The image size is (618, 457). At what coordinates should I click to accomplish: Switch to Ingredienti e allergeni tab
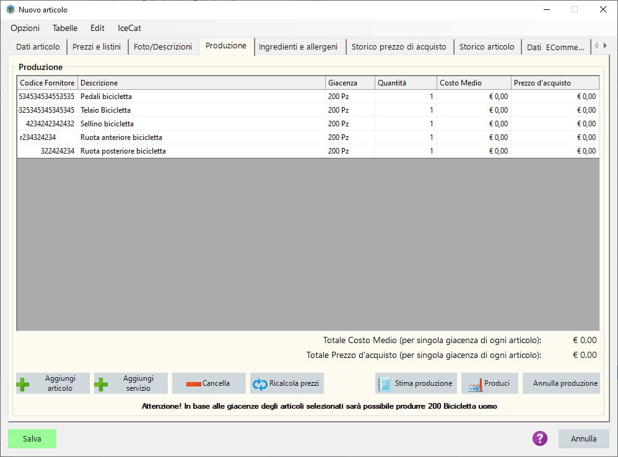[x=298, y=47]
